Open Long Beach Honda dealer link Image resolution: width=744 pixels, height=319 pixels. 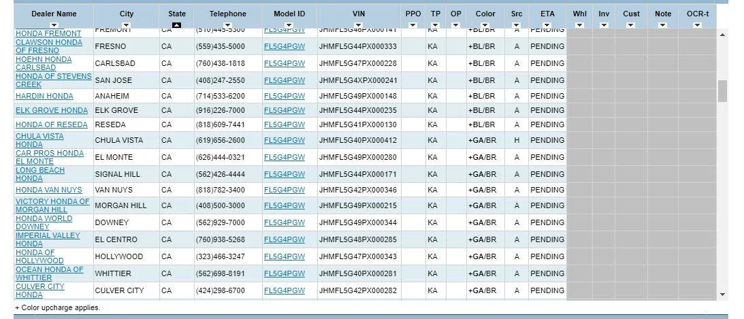(x=40, y=174)
